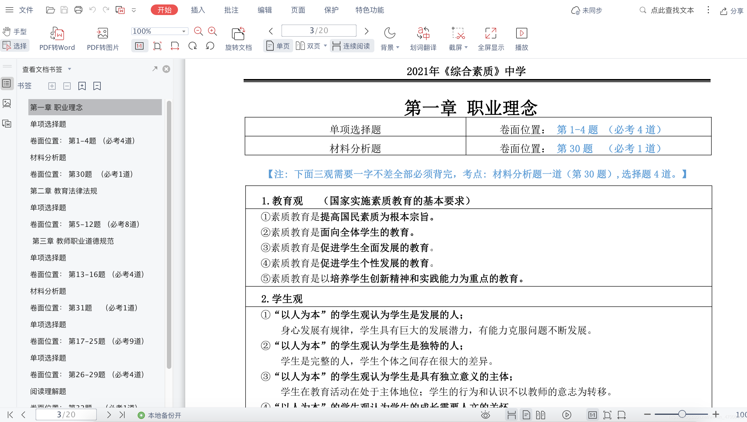Click the PDF转图片 converter
The width and height of the screenshot is (747, 422).
tap(103, 39)
